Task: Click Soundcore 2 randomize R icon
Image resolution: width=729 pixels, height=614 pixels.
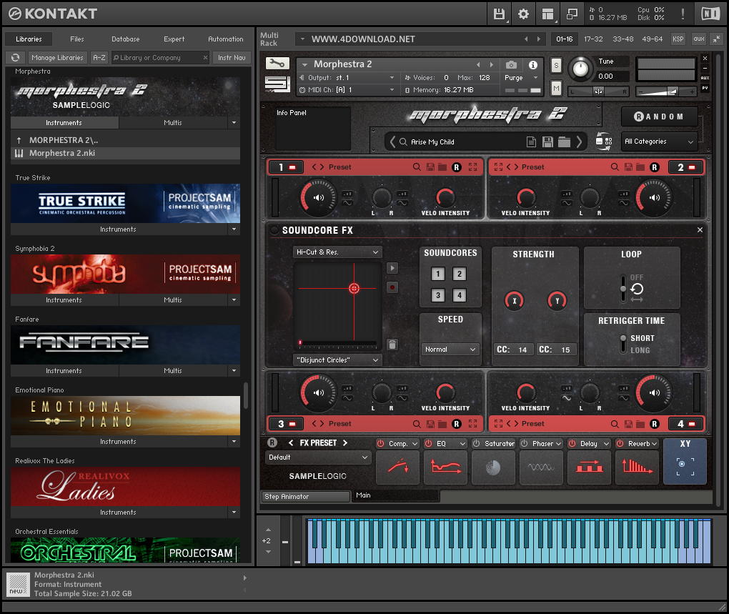Action: (655, 167)
